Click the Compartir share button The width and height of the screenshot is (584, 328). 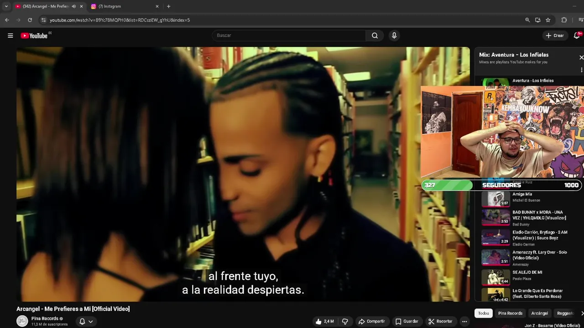(x=372, y=321)
